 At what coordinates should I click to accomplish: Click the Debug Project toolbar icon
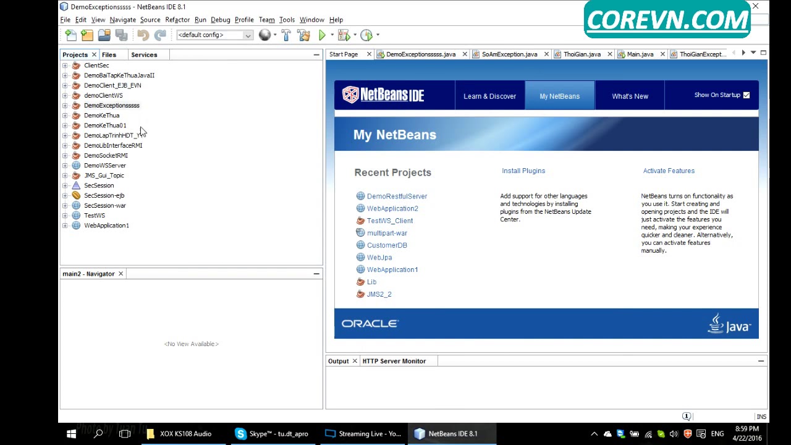pyautogui.click(x=344, y=35)
